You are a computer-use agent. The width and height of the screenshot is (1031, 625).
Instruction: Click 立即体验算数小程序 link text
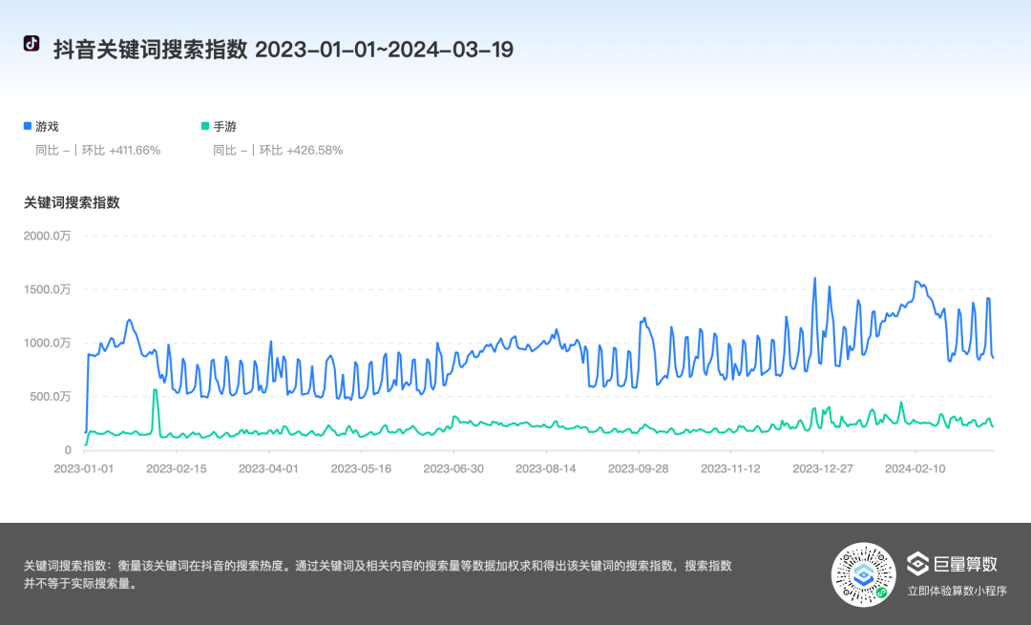(x=957, y=591)
